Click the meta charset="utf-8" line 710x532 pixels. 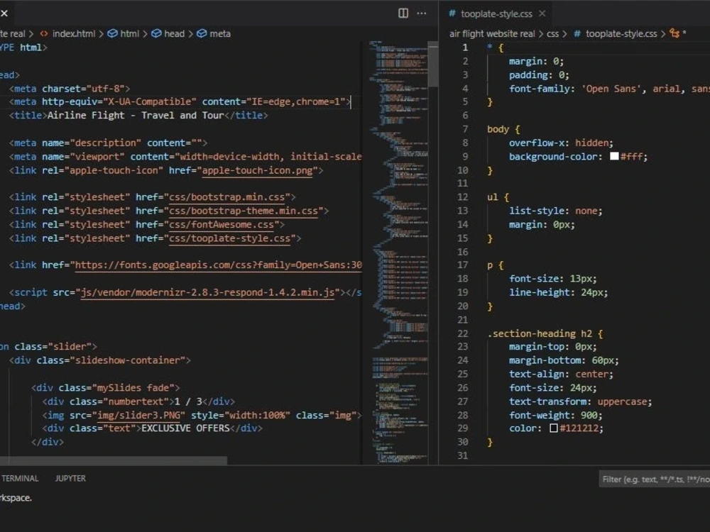coord(70,89)
